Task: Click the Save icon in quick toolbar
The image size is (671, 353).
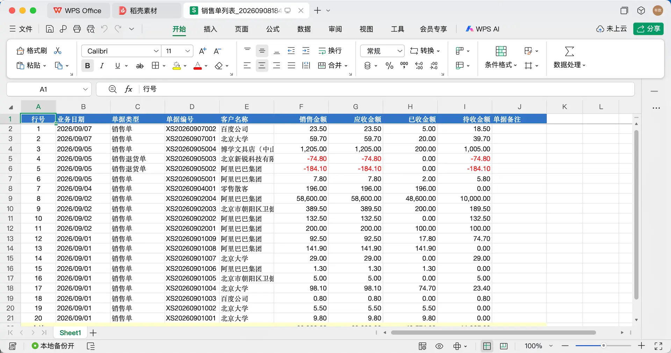Action: [x=50, y=29]
